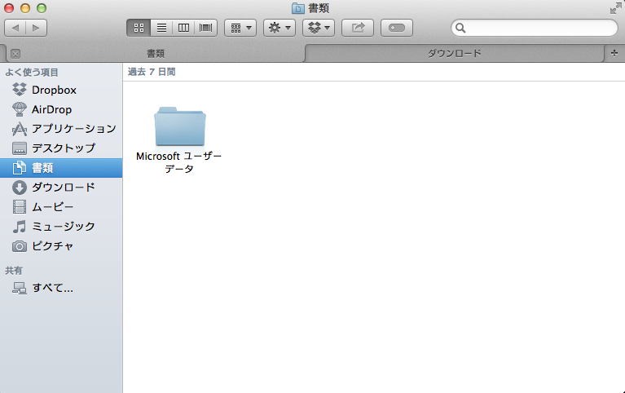The width and height of the screenshot is (625, 393).
Task: Go forward with the right arrow button
Action: coord(37,28)
